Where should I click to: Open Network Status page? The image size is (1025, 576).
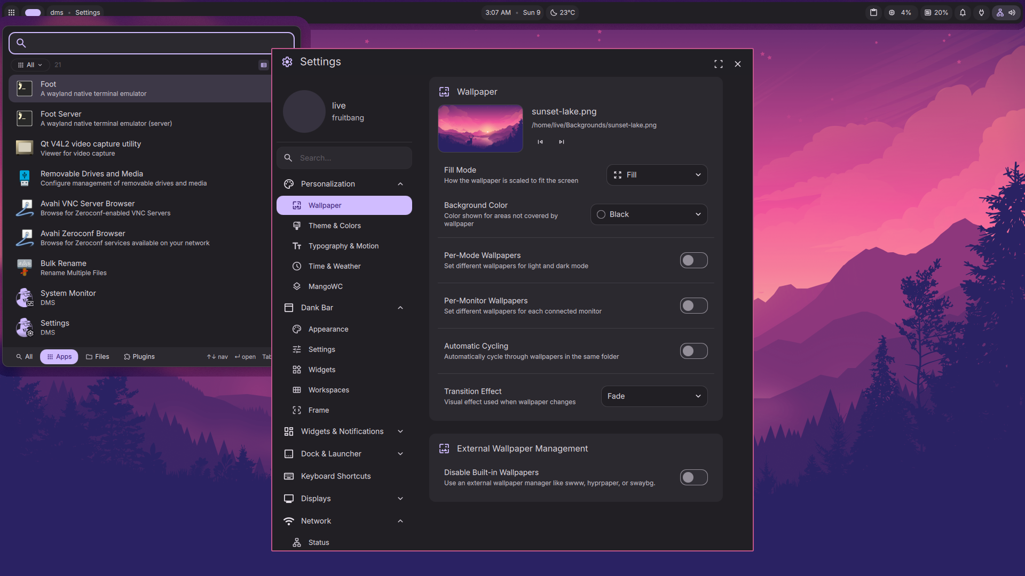(344, 542)
